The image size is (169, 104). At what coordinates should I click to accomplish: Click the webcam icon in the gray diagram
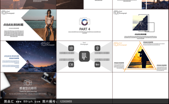coord(97,48)
